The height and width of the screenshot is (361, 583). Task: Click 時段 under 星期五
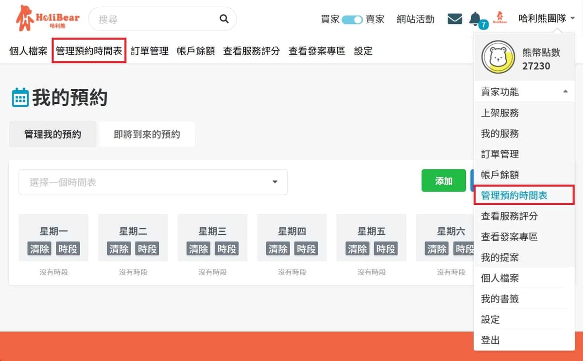[x=385, y=249]
